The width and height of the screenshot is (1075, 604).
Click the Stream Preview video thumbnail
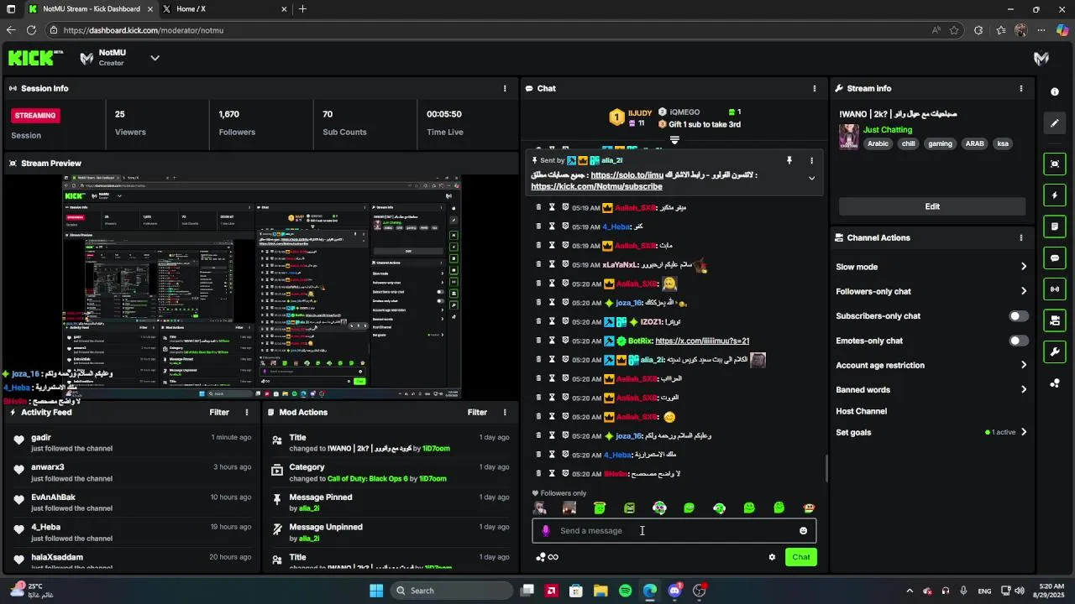pos(262,287)
